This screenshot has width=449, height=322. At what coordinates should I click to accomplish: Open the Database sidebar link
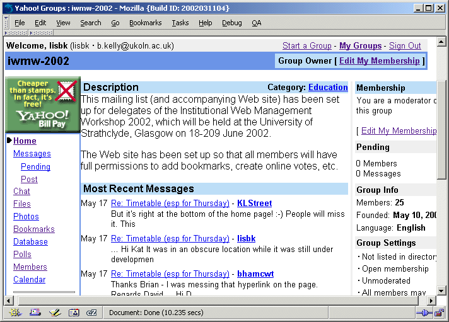click(x=30, y=242)
